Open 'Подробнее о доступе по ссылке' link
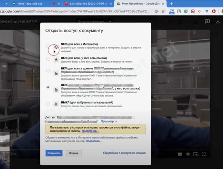This screenshot has height=169, width=223. [124, 153]
